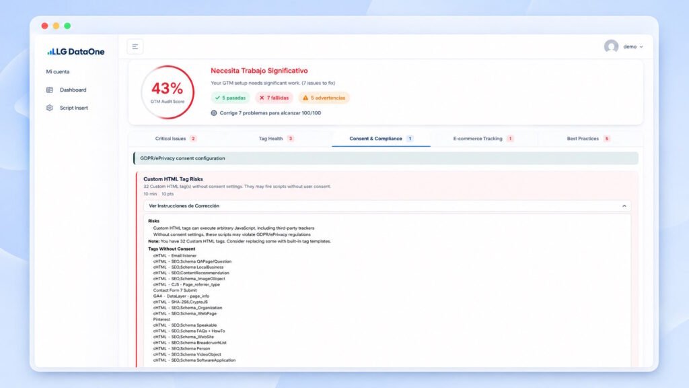Click the cHTML - Email listener row

point(175,255)
